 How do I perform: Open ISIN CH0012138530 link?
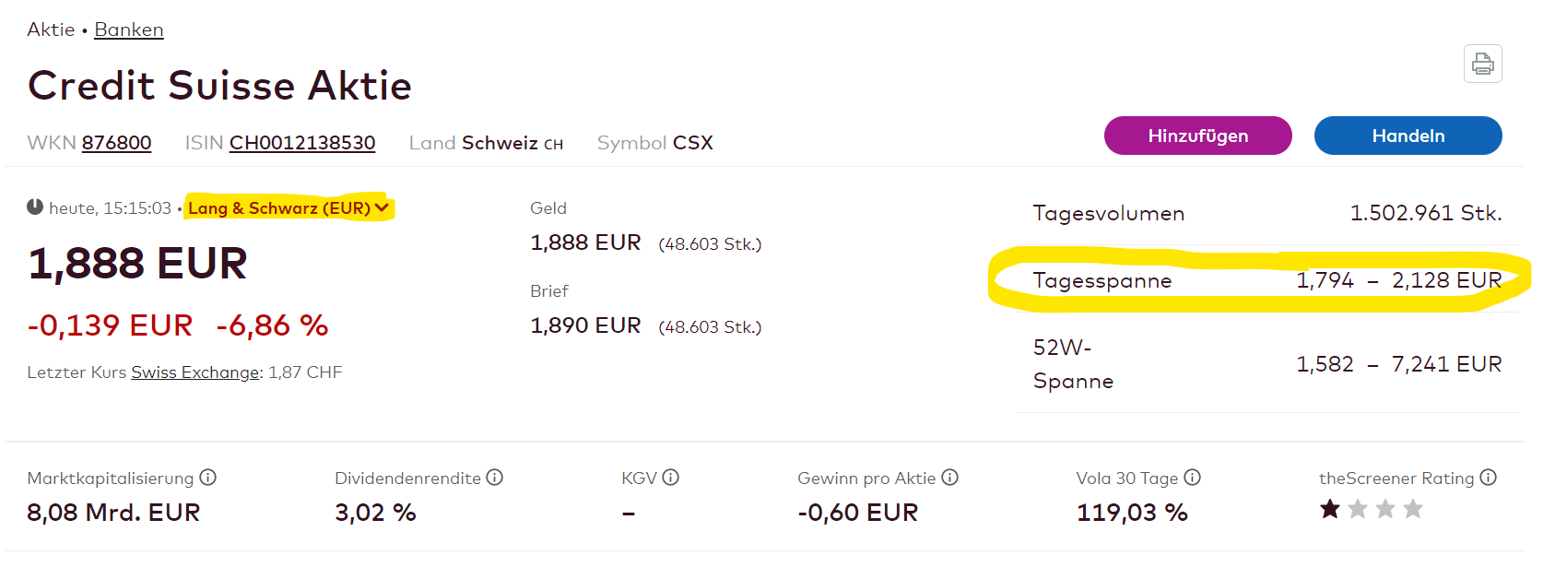point(301,143)
